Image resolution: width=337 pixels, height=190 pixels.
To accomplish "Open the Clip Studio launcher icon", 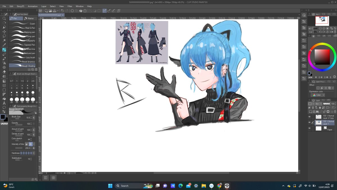I will [x=40, y=11].
